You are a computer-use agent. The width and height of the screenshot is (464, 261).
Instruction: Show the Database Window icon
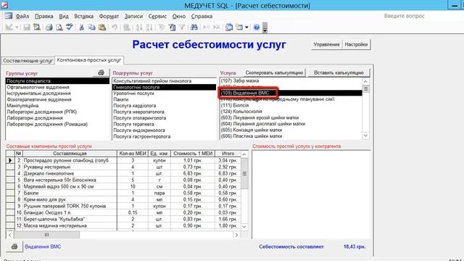[229, 28]
